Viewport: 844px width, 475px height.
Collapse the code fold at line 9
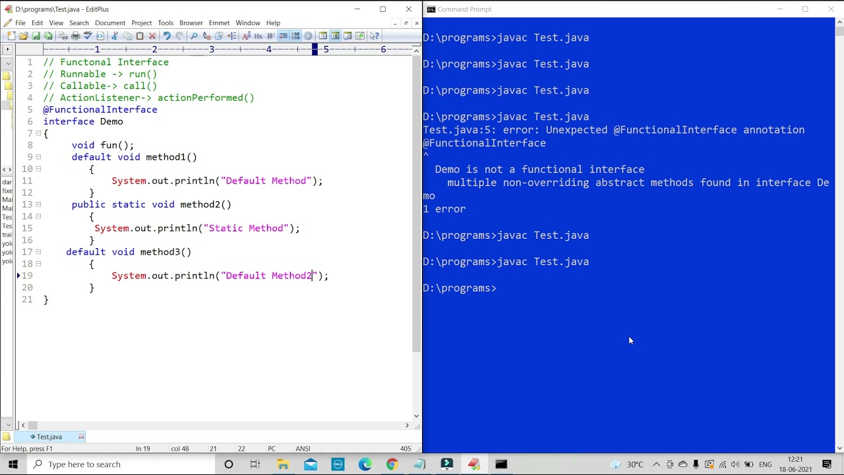click(x=38, y=157)
